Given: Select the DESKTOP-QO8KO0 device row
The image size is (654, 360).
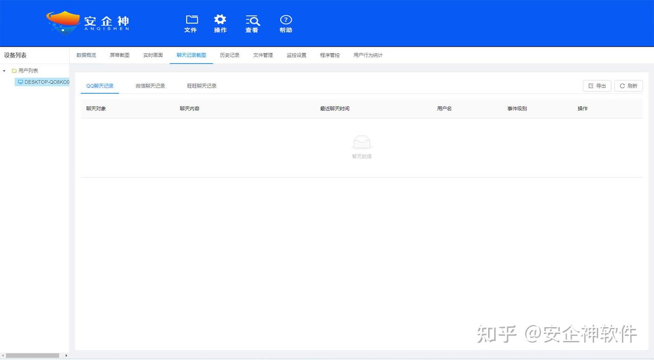Looking at the screenshot, I should coord(42,82).
